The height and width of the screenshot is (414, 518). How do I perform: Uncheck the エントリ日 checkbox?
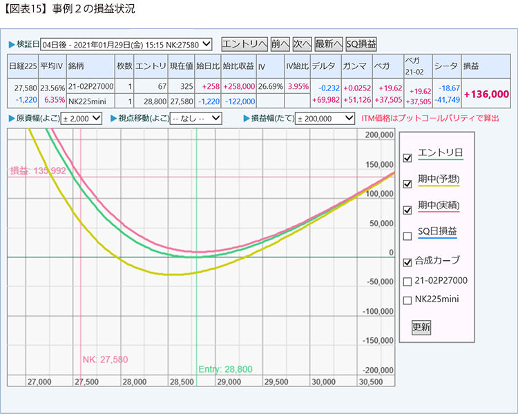pos(407,158)
